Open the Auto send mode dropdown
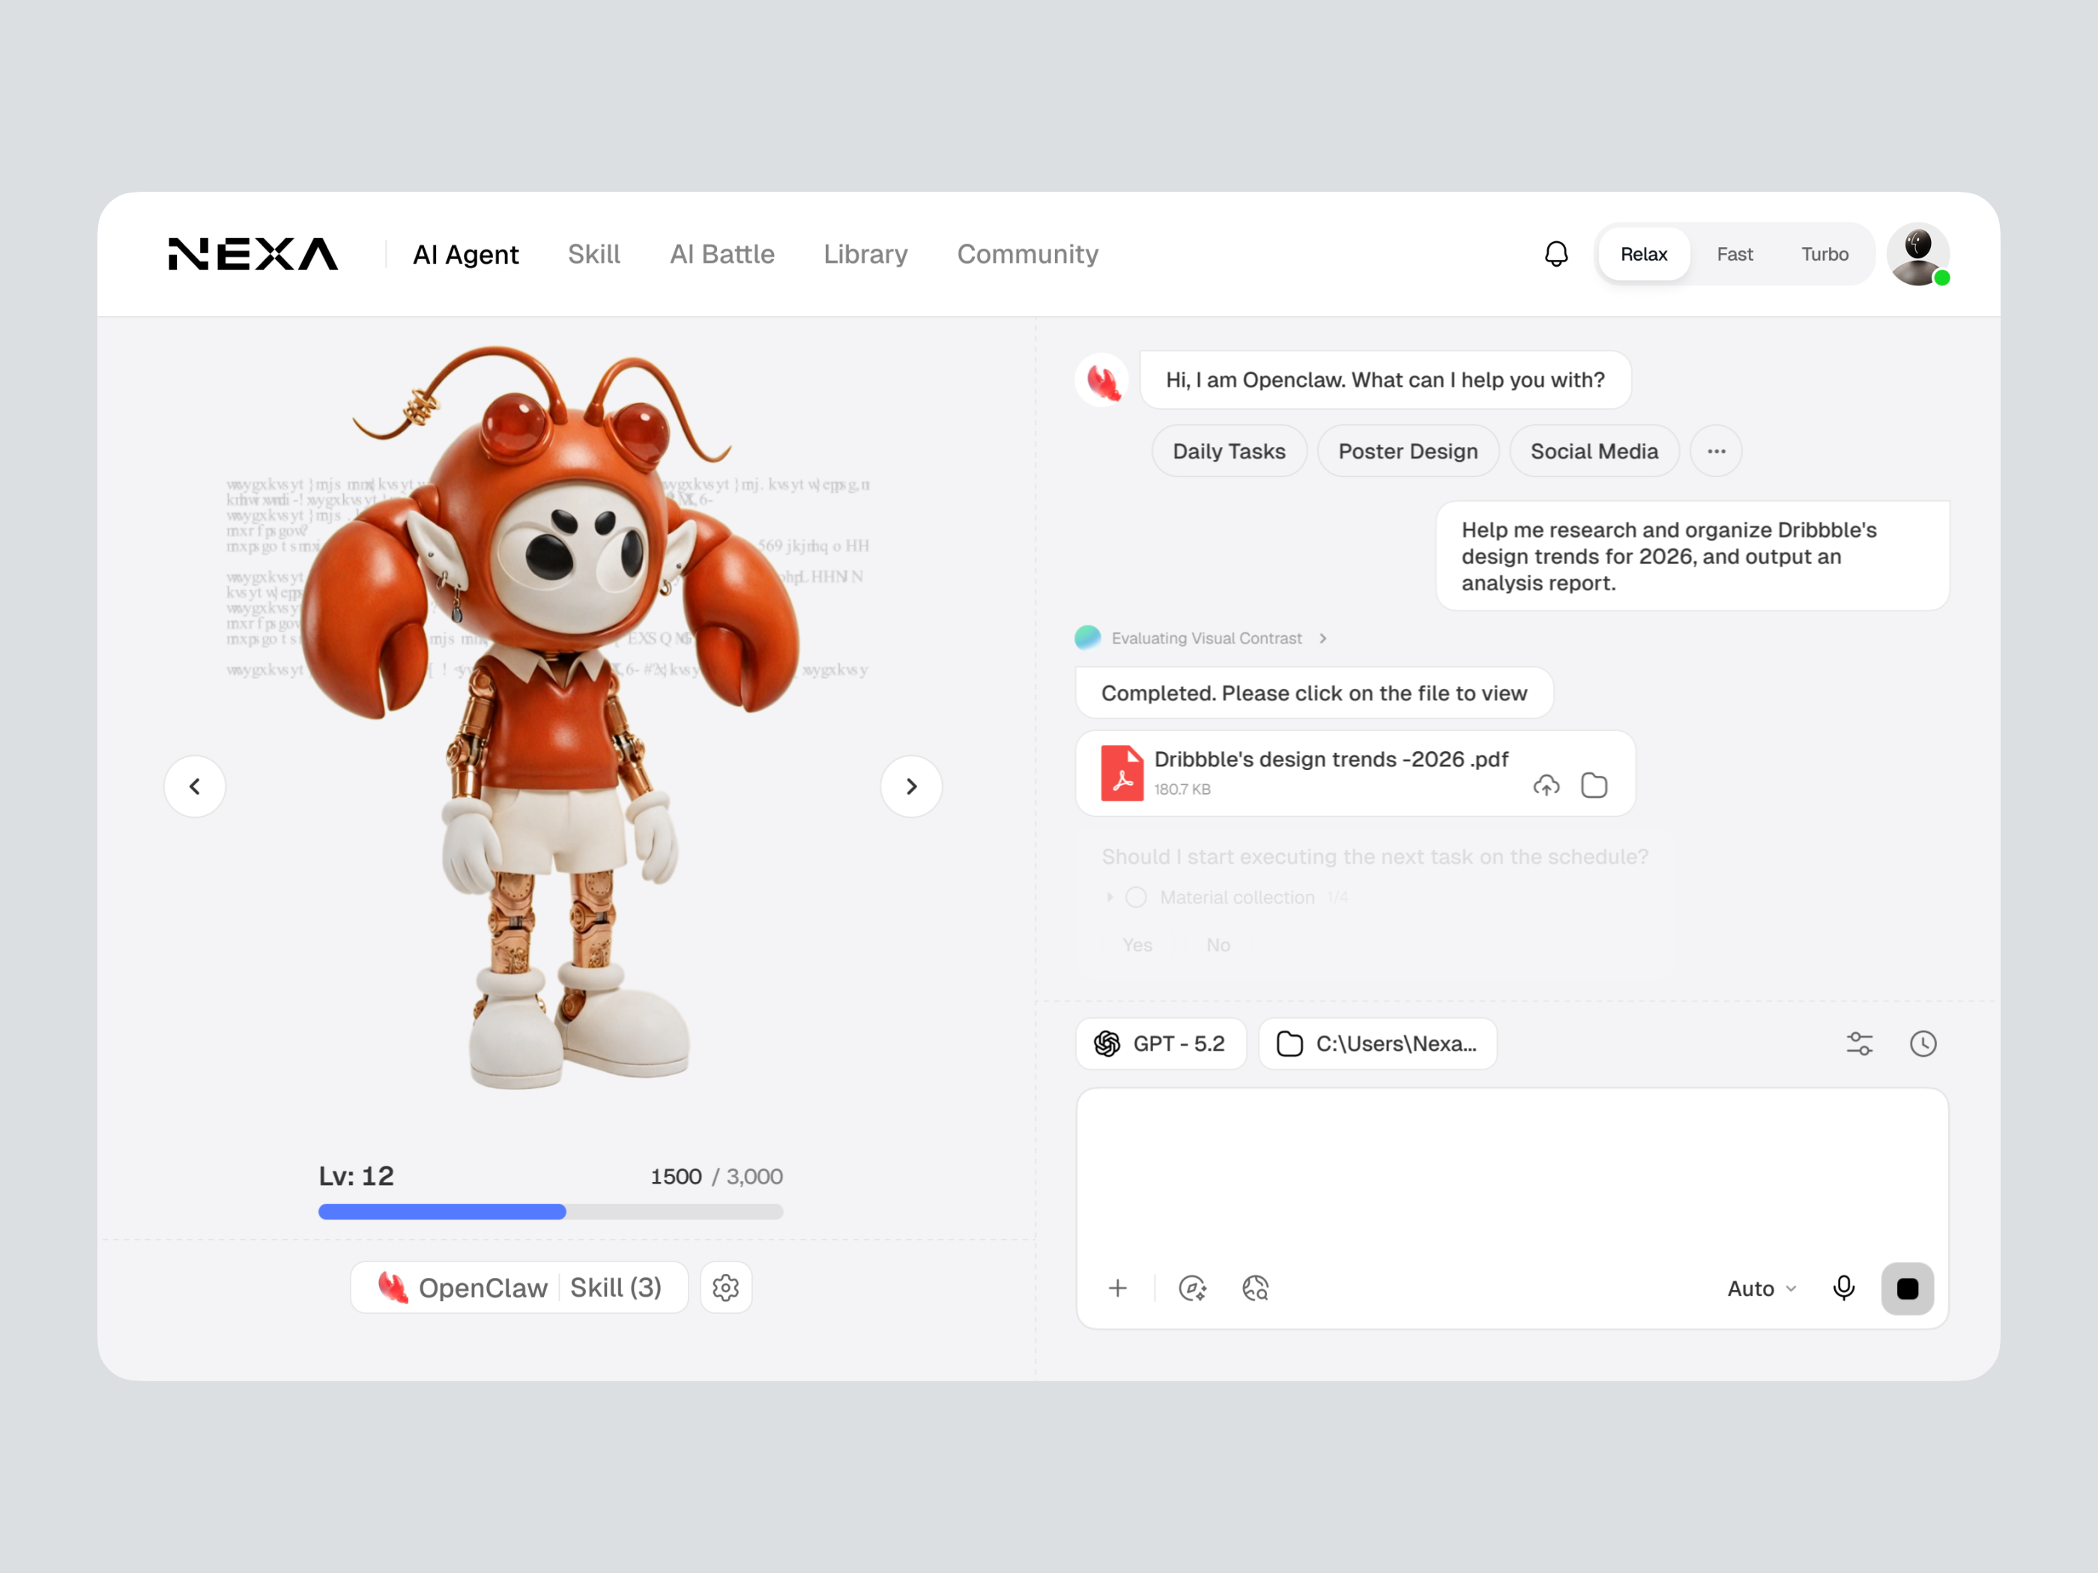Image resolution: width=2098 pixels, height=1573 pixels. click(x=1760, y=1288)
